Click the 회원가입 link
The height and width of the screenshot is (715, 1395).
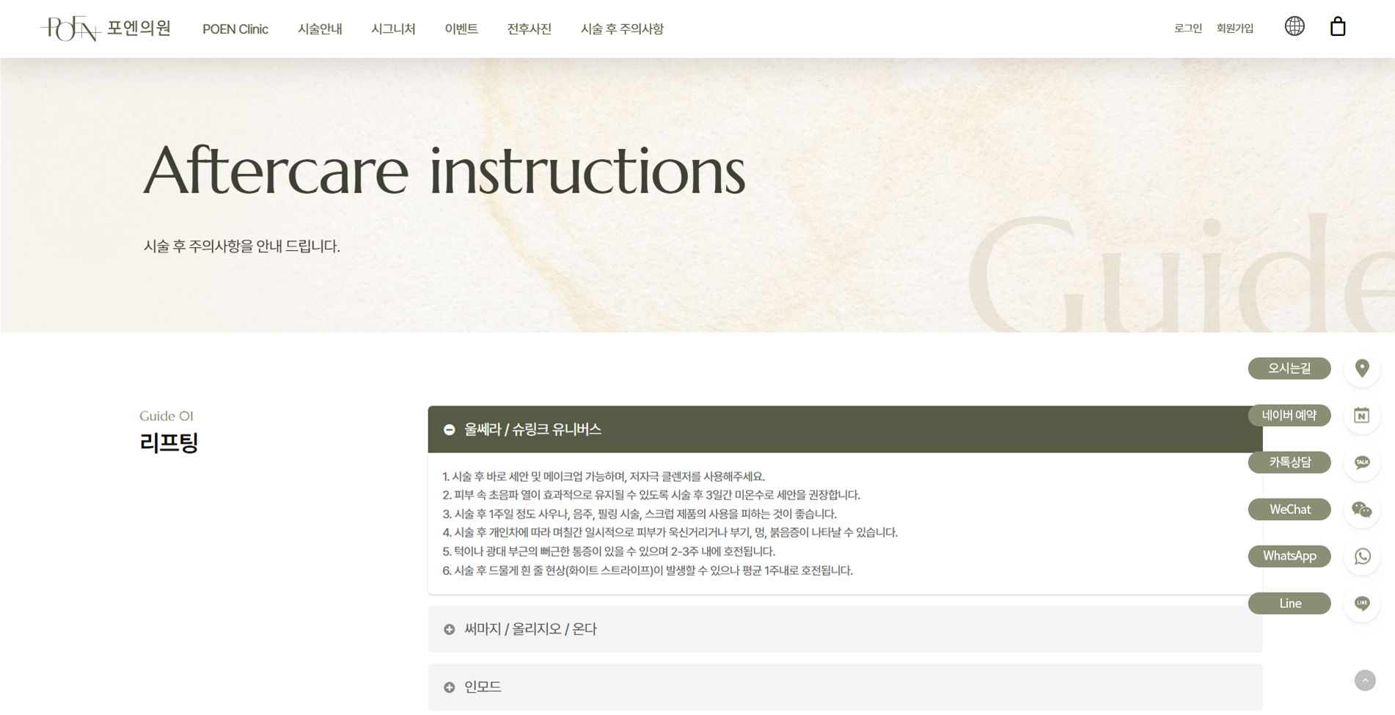1234,29
